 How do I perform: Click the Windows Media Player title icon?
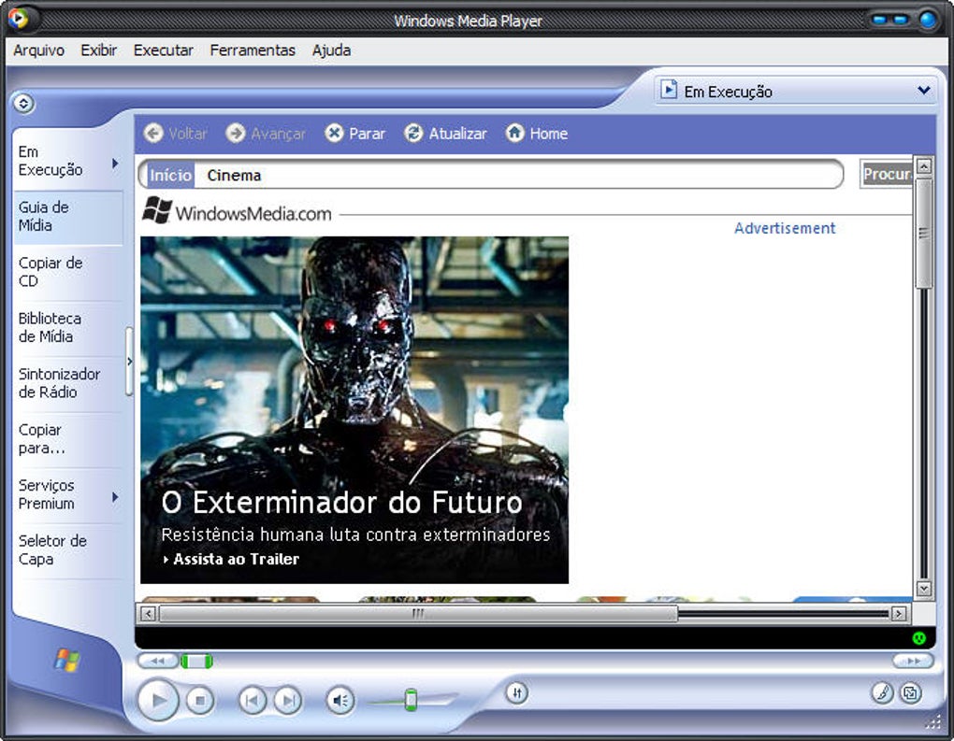click(x=19, y=19)
